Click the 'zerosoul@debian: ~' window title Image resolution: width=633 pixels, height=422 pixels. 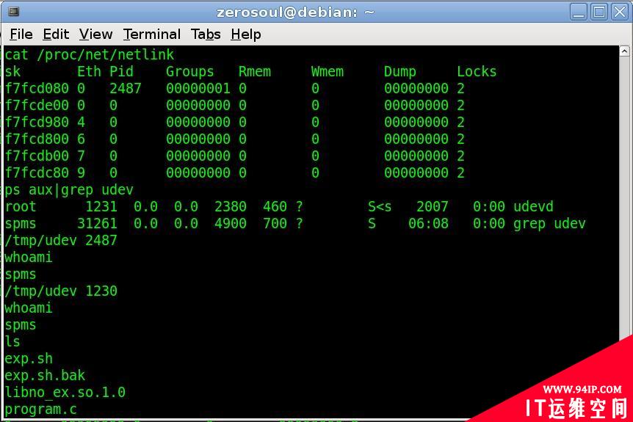pyautogui.click(x=295, y=12)
